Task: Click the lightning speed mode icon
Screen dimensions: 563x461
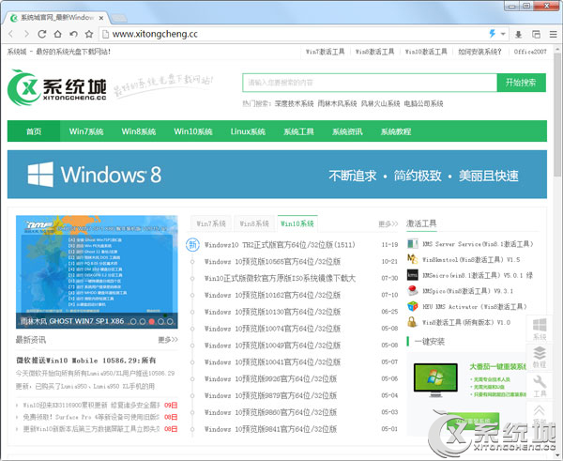Action: click(x=493, y=34)
